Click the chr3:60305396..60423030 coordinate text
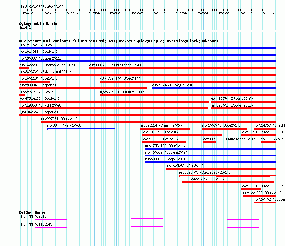 [x=41, y=7]
